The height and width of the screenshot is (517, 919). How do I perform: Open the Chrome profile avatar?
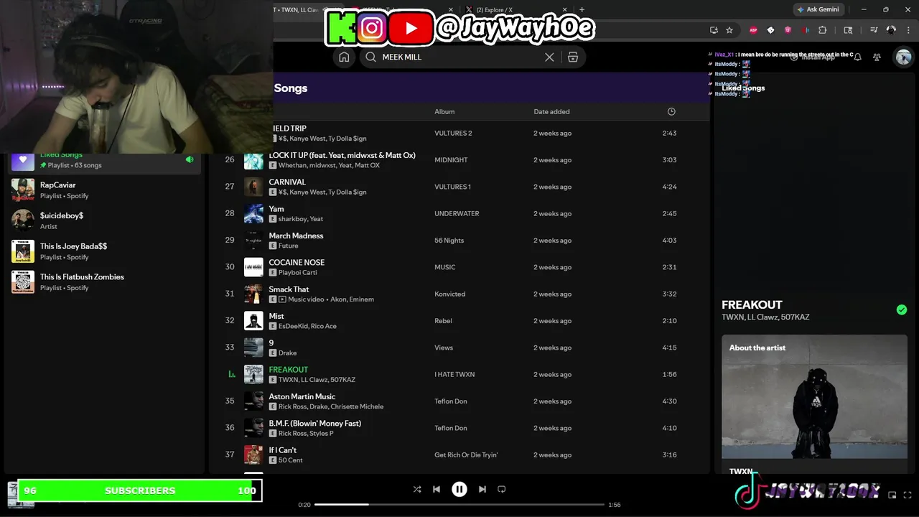point(891,30)
